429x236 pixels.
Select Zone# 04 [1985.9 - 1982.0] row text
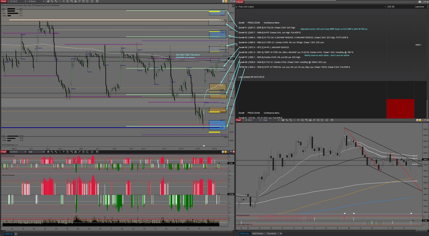point(281,43)
